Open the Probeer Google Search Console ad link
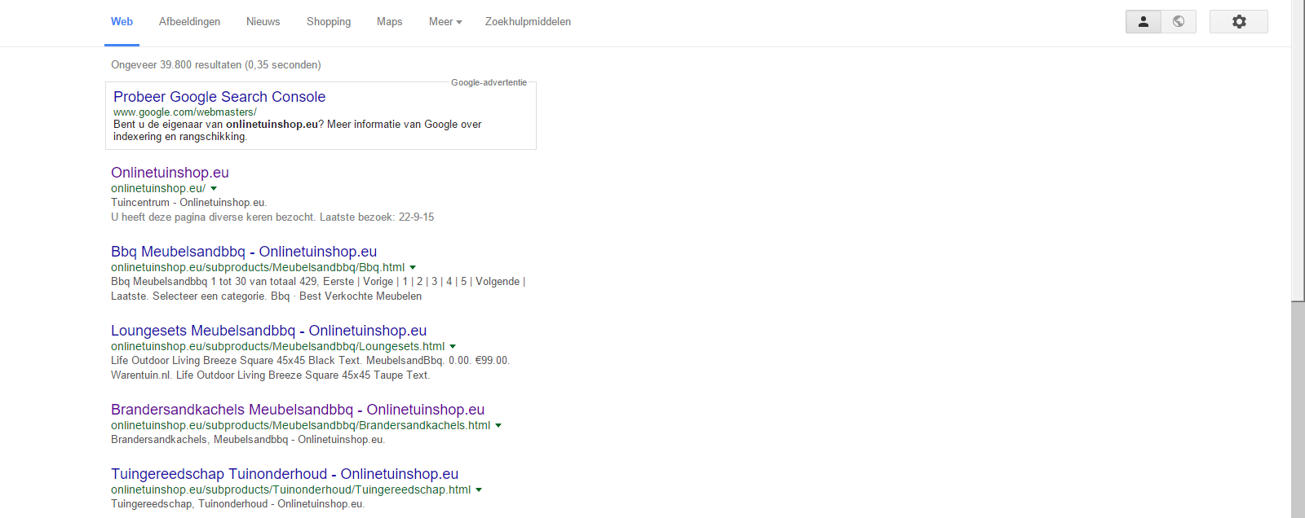Screen dimensions: 1305x518 pyautogui.click(x=219, y=97)
